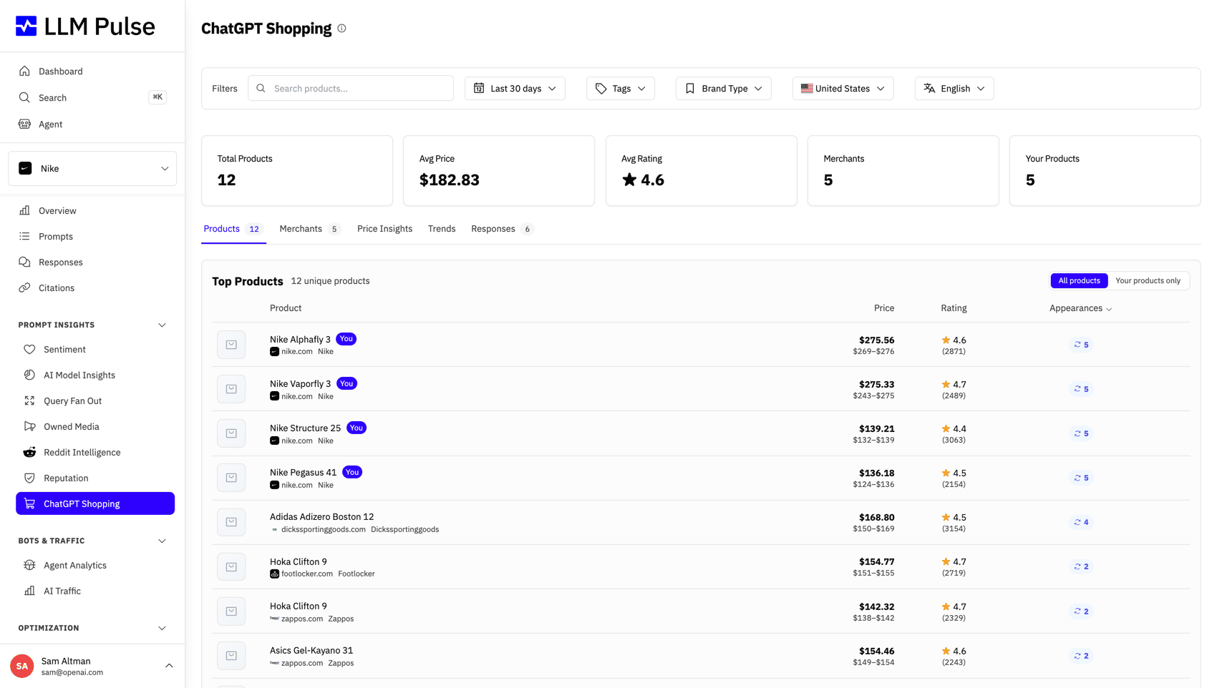Collapse the Prompt Insights section
1217x688 pixels.
[162, 325]
